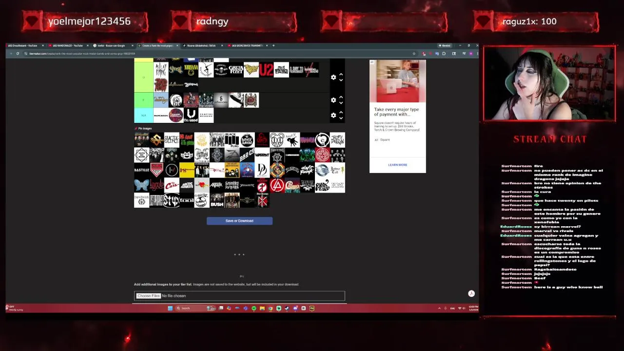This screenshot has height=351, width=624.
Task: Pick the Twenty One Pilots circle logo
Action: (172, 170)
